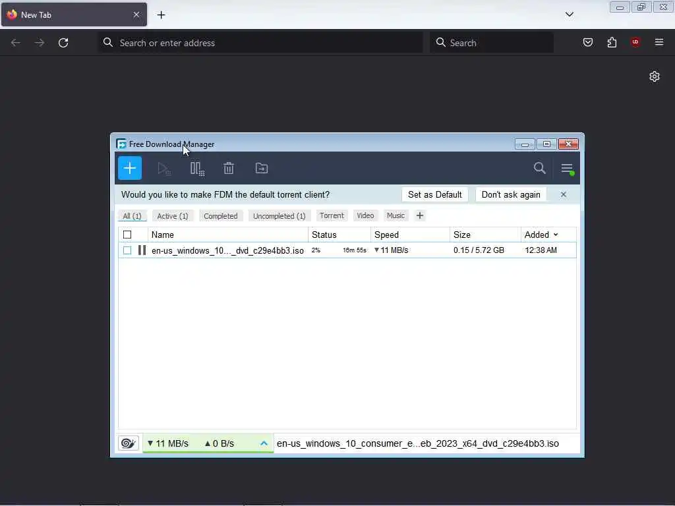Show Completed downloads tab
This screenshot has height=506, width=675.
click(220, 216)
